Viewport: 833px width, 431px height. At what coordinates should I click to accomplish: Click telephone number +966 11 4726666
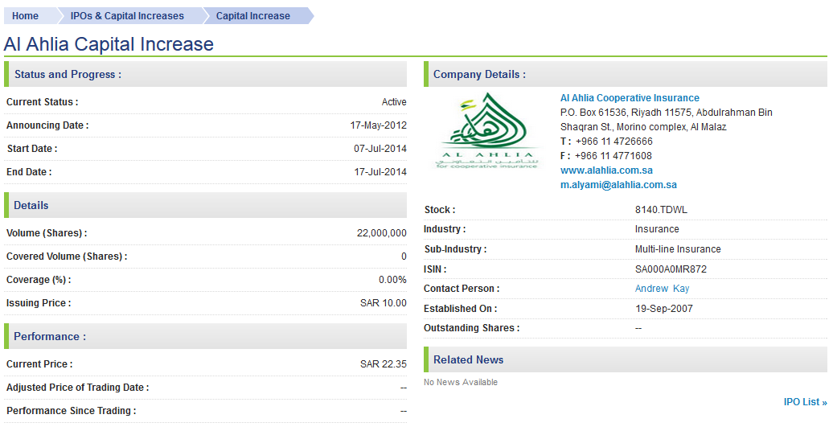tap(613, 142)
